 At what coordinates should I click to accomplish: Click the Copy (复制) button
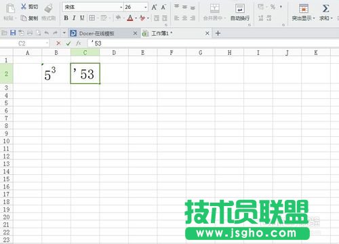[29, 18]
